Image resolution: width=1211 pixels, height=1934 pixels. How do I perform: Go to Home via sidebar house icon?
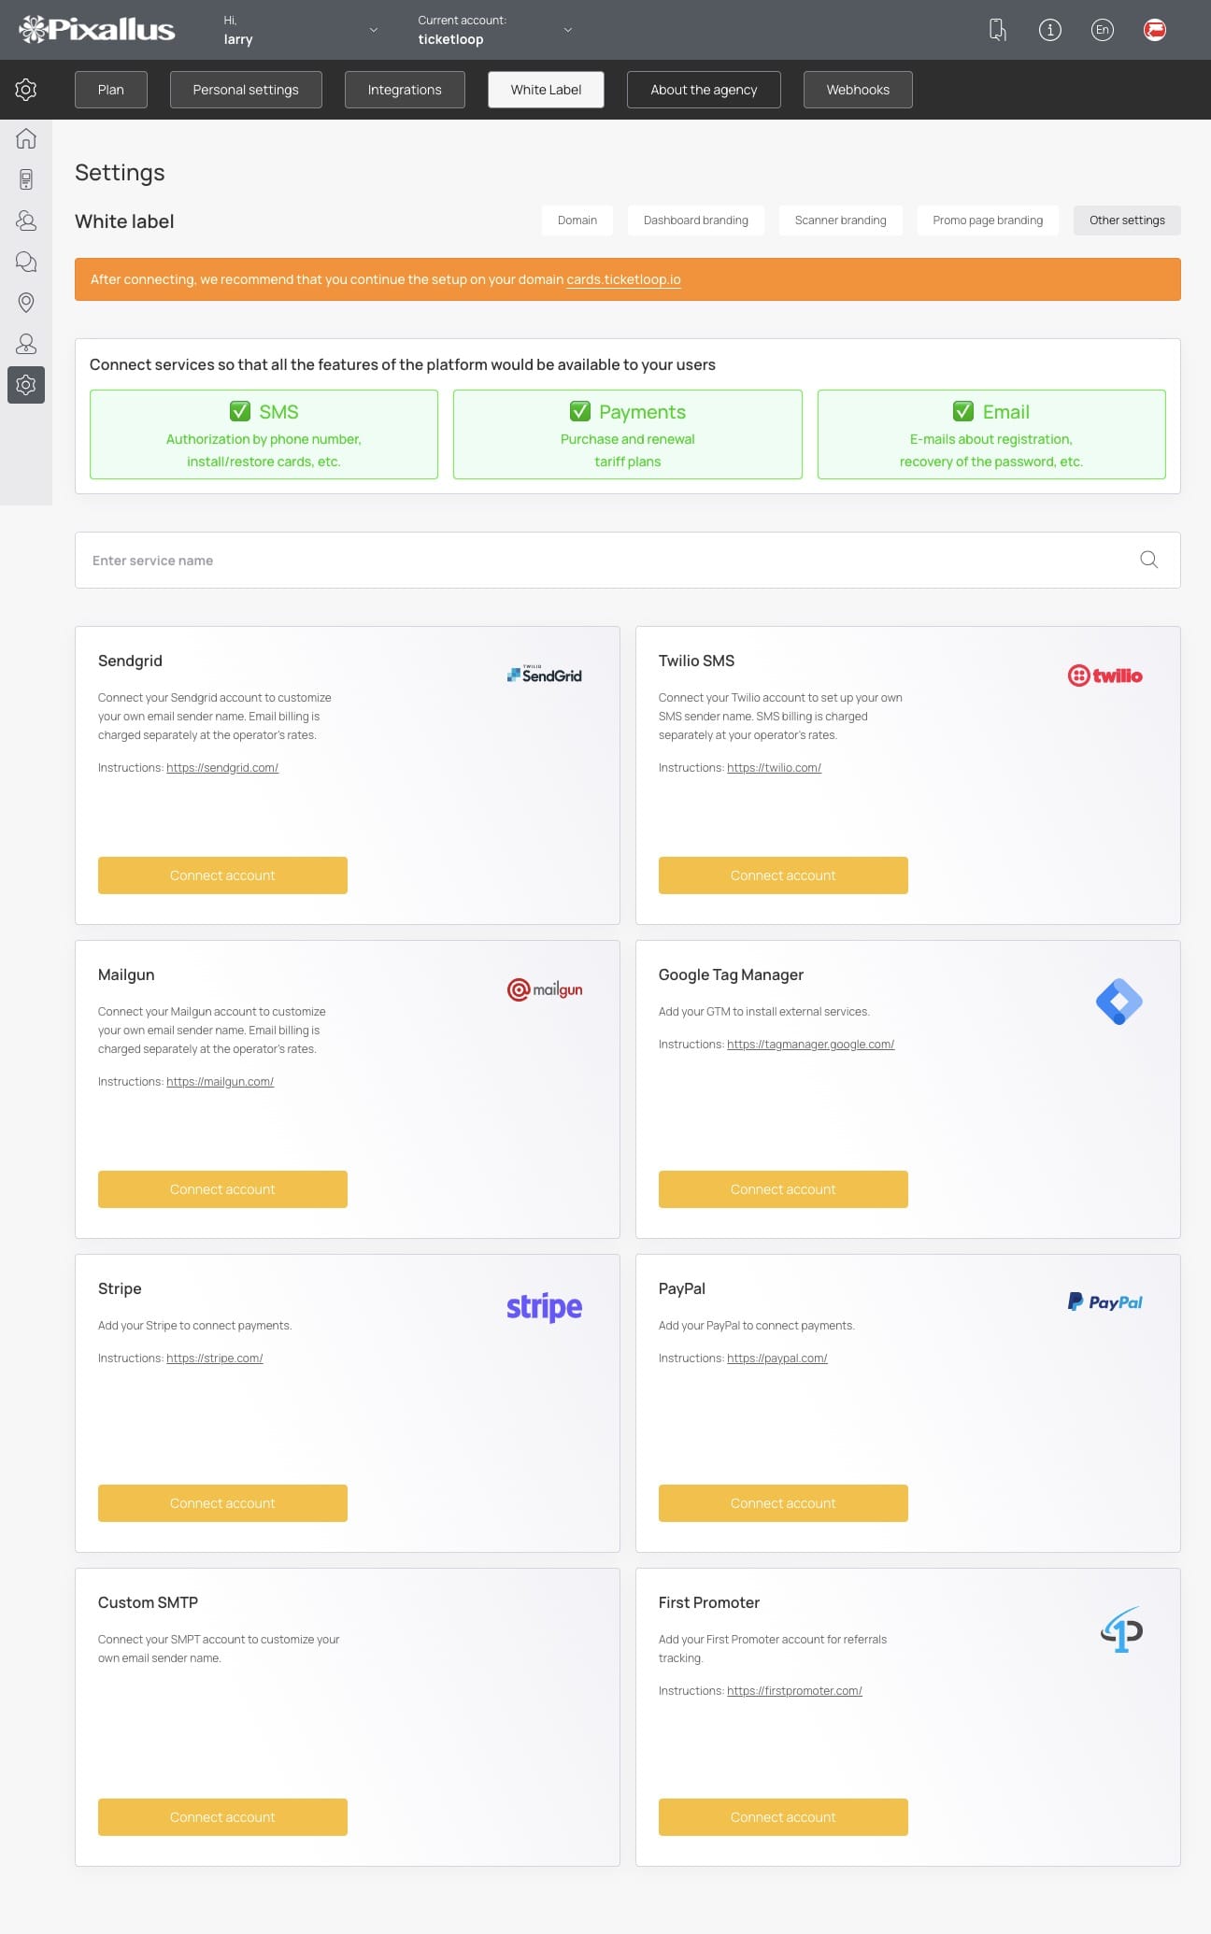26,138
